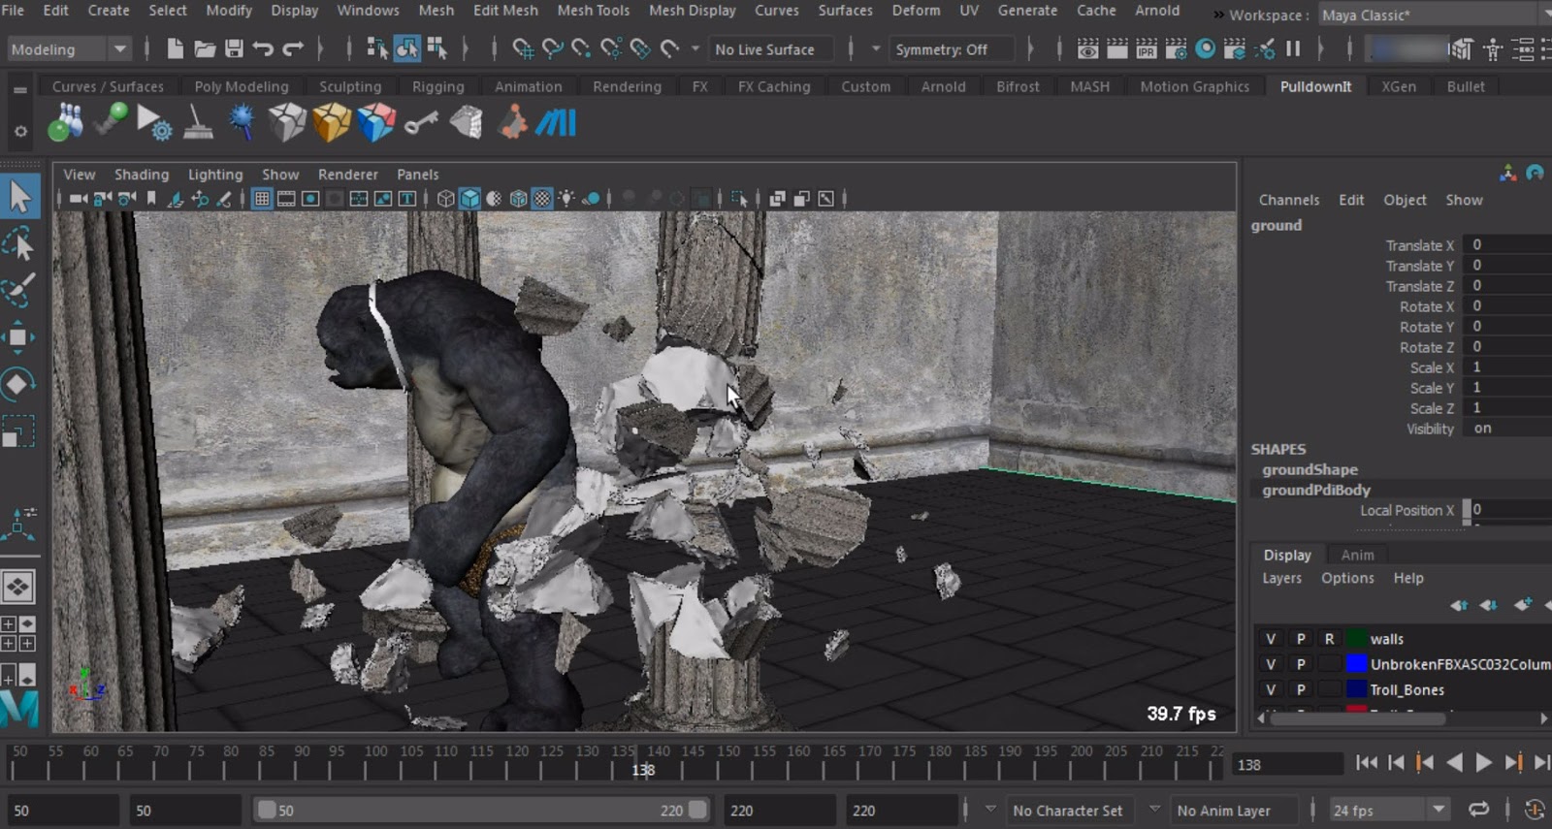Click the Save scene icon

click(x=234, y=49)
